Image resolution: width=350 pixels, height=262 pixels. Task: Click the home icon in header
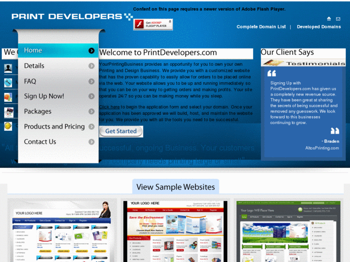click(329, 19)
